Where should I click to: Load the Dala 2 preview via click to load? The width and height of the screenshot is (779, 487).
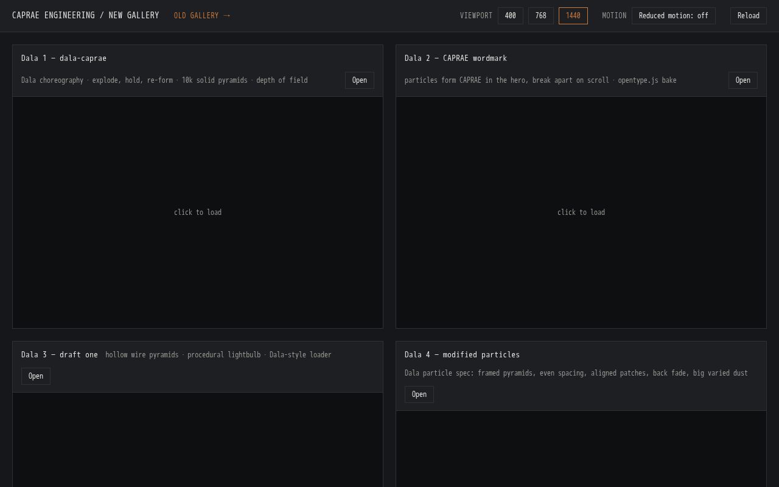point(581,212)
